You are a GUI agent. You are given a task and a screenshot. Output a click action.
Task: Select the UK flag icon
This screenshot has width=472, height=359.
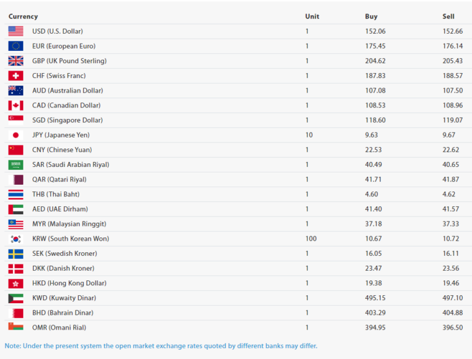[15, 61]
